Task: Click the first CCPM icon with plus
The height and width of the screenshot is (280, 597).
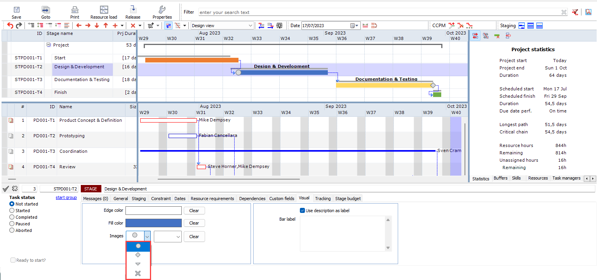Action: 452,26
